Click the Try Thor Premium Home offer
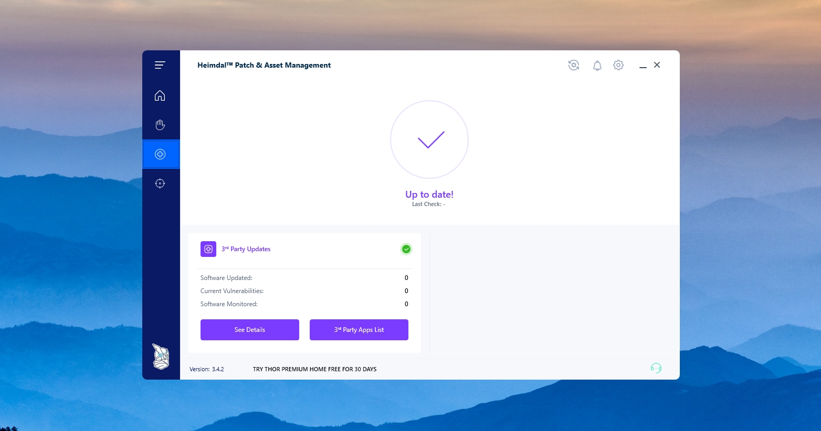The image size is (821, 431). [x=314, y=369]
